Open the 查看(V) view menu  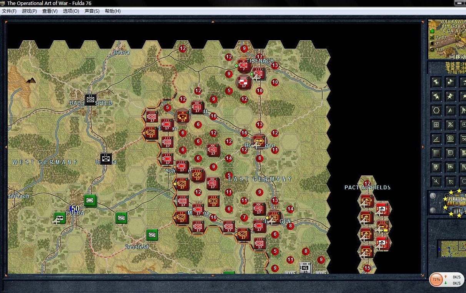click(50, 11)
